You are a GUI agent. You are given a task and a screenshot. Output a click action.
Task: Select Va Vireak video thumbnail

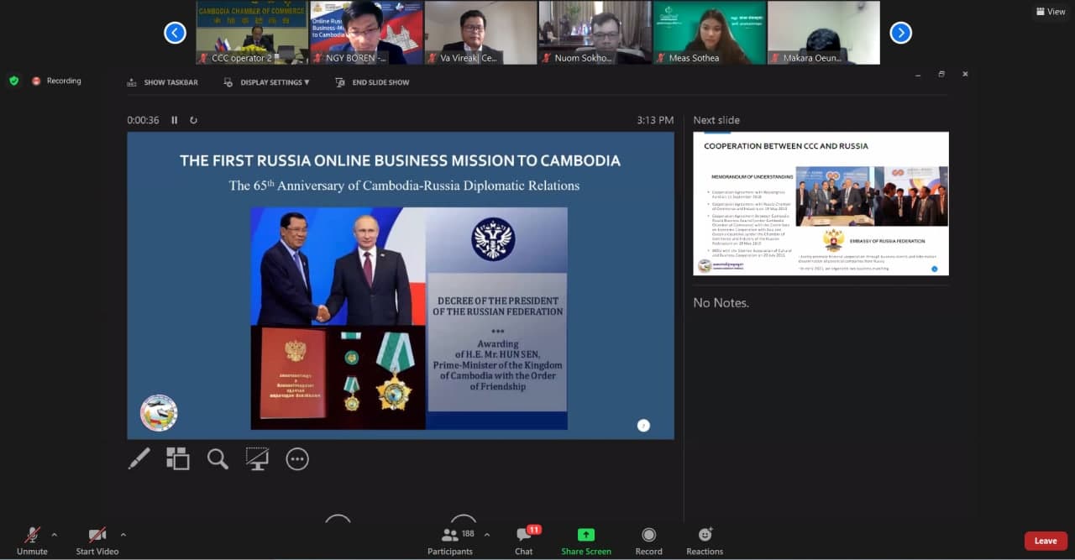480,33
